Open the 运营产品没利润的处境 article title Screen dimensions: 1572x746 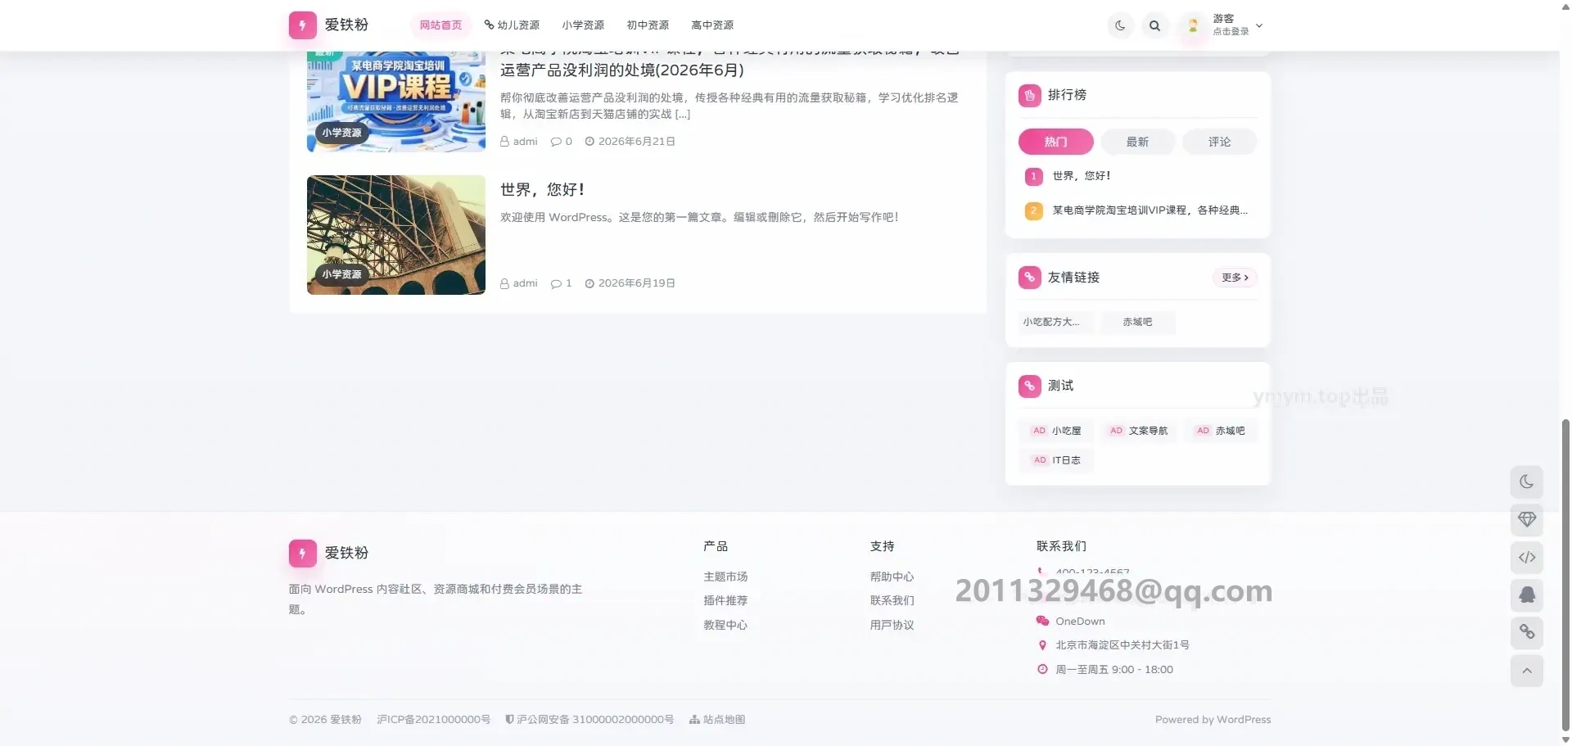622,70
